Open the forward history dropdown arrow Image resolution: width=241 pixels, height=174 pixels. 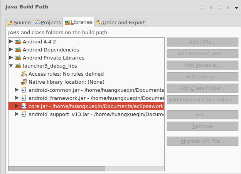tap(228, 8)
